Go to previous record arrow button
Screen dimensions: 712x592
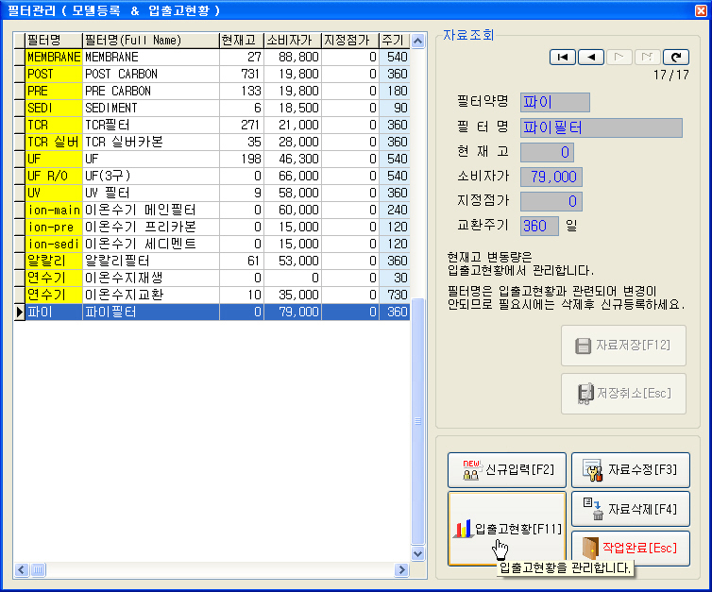591,58
